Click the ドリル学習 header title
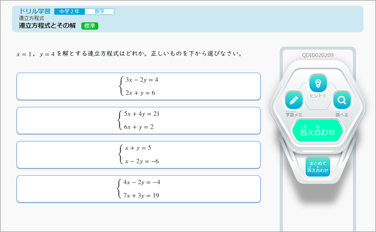Viewport: 376px width, 232px height. (x=35, y=11)
